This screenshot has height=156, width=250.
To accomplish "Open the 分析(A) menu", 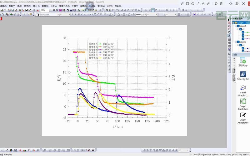I will (54, 6).
